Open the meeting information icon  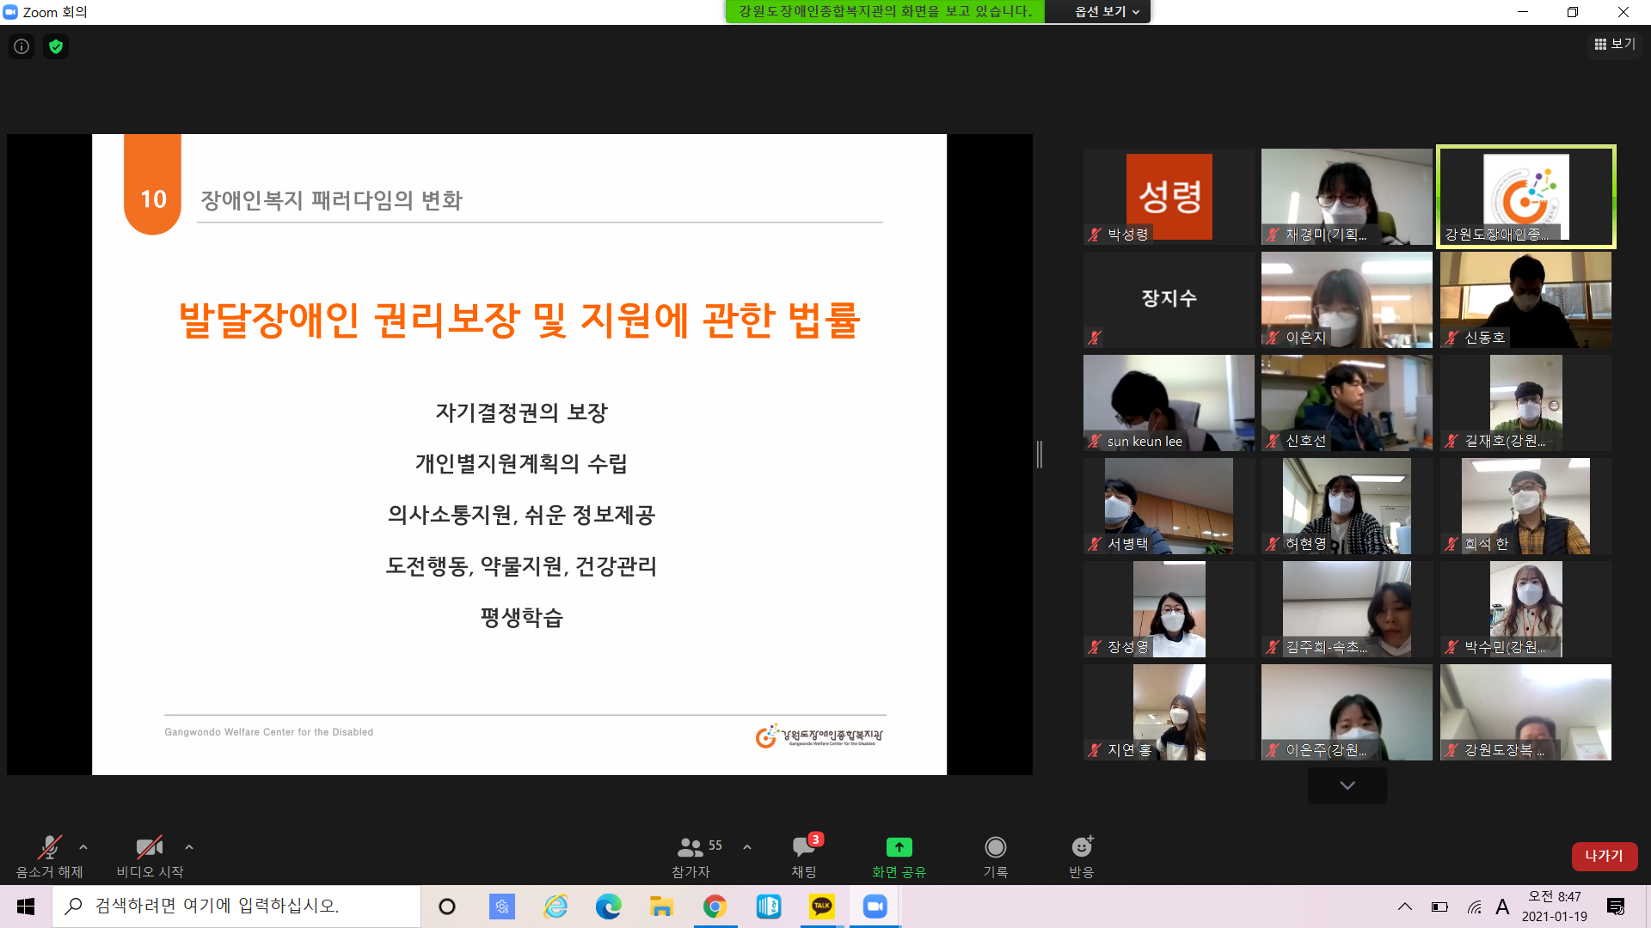point(21,46)
